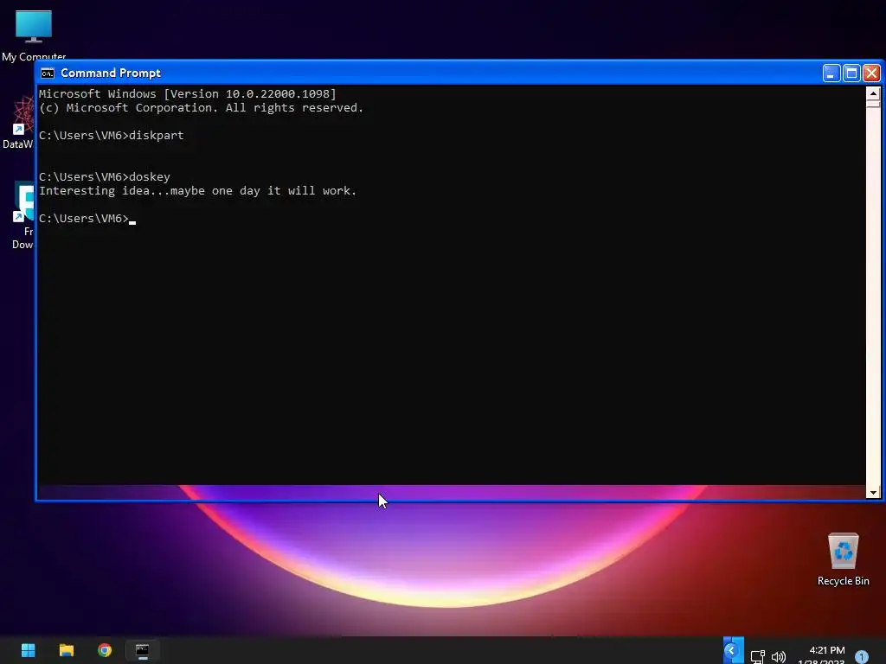Maximize the Command Prompt window
Image resolution: width=886 pixels, height=664 pixels.
tap(851, 73)
